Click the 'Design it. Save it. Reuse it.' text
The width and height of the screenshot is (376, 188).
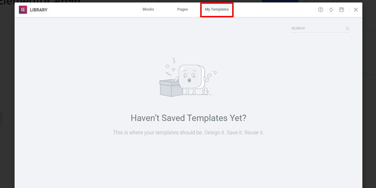click(234, 133)
